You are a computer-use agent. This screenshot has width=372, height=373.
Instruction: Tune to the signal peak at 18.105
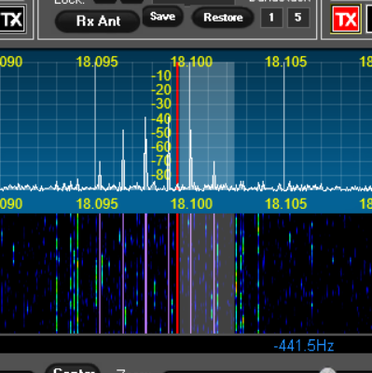[283, 124]
